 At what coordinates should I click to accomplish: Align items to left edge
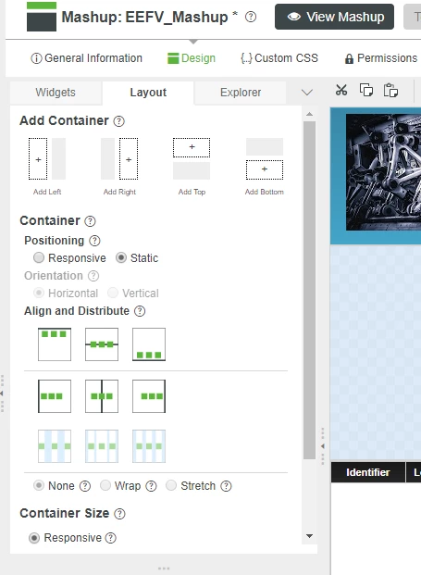point(55,396)
